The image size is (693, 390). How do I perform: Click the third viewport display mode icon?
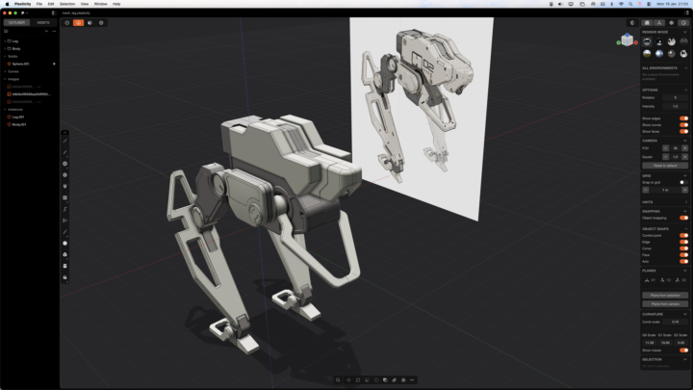point(90,22)
